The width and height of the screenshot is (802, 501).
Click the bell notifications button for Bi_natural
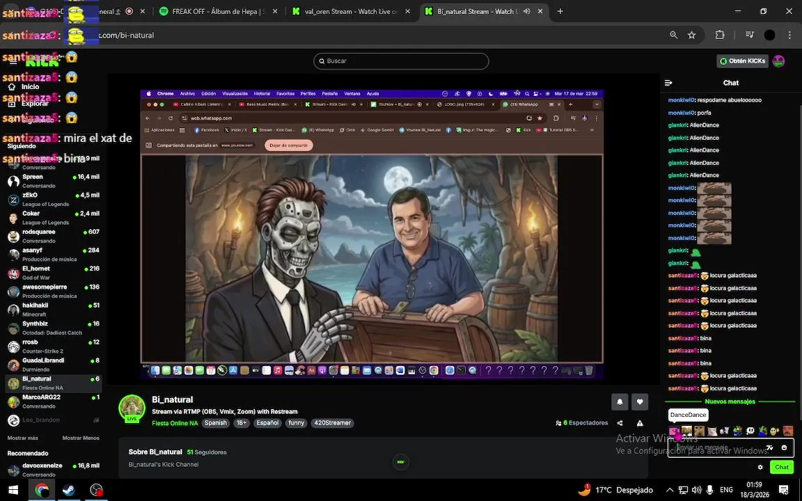pyautogui.click(x=620, y=401)
